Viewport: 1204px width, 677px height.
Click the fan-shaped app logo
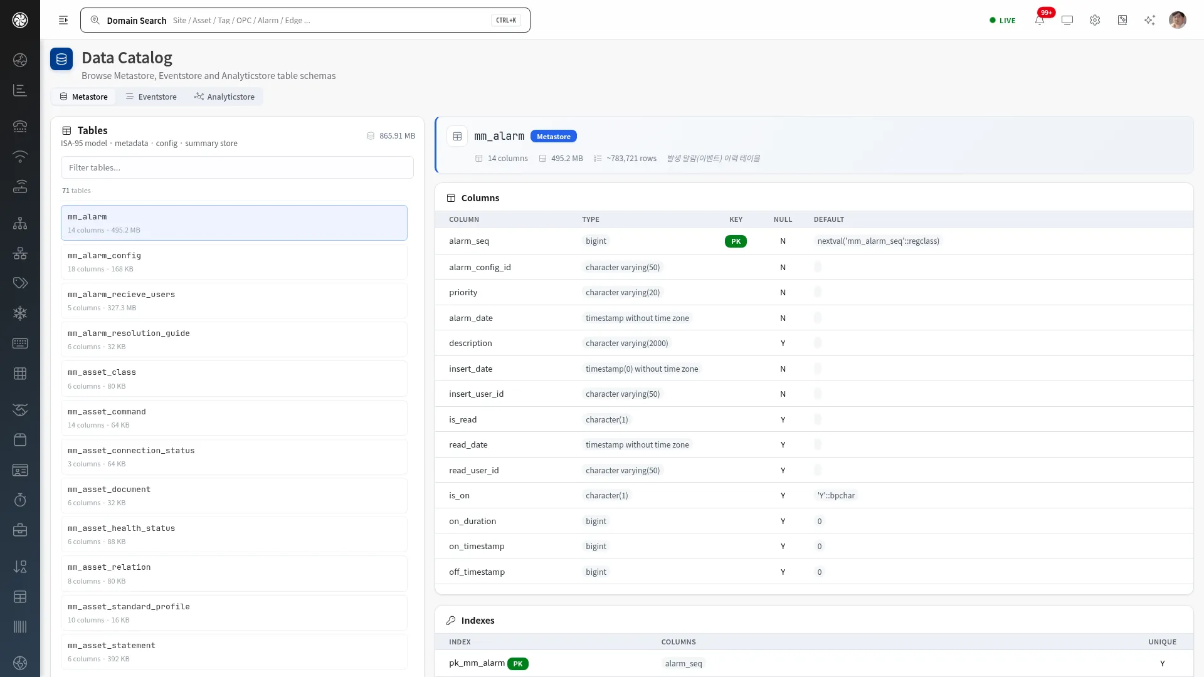tap(20, 20)
